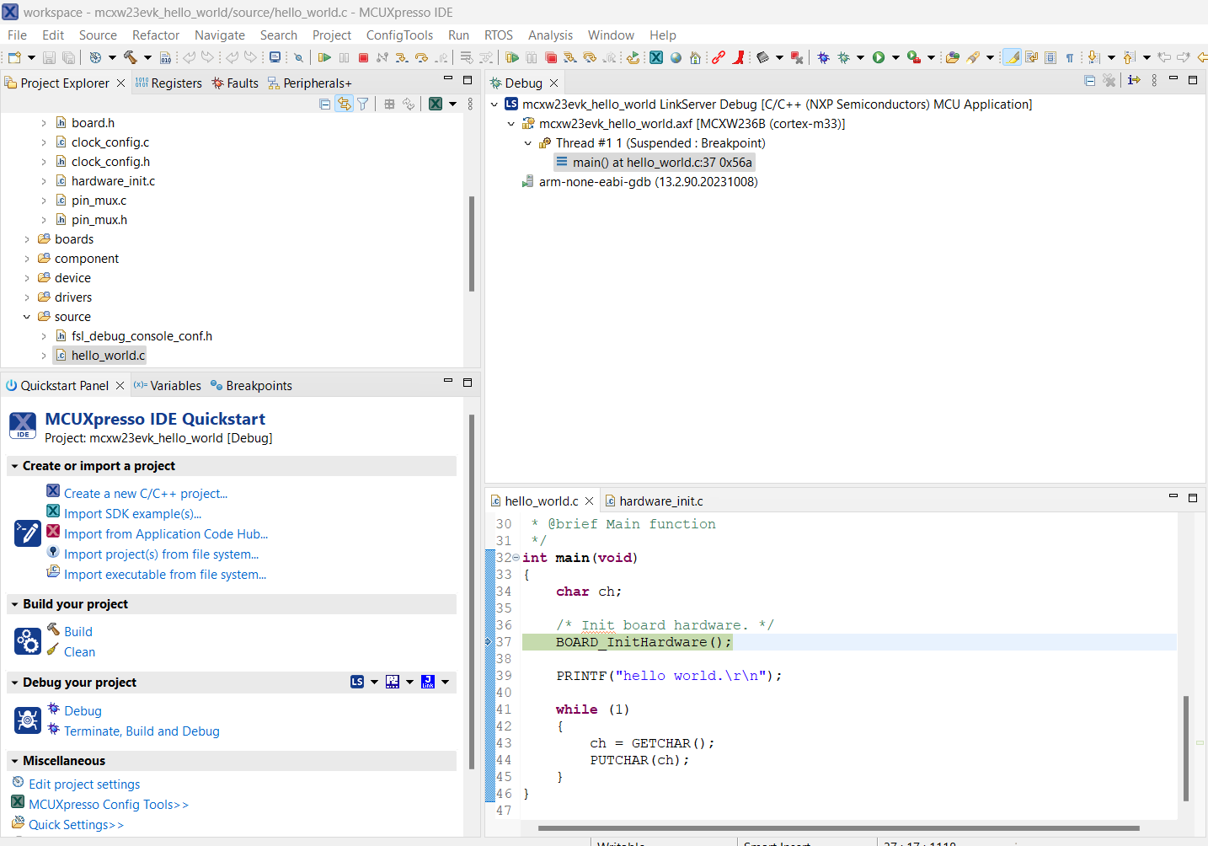Screen dimensions: 1208x846
Task: Toggle Mark Occurrences highlighter button
Action: 1012,57
